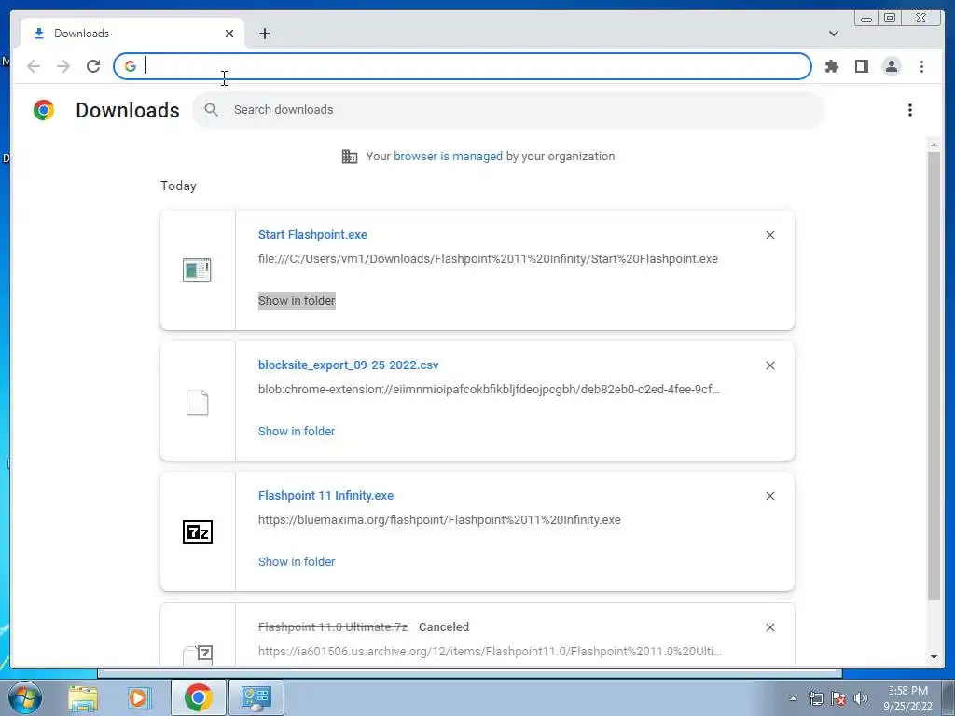Click the search magnifier icon
The width and height of the screenshot is (955, 716).
[211, 110]
